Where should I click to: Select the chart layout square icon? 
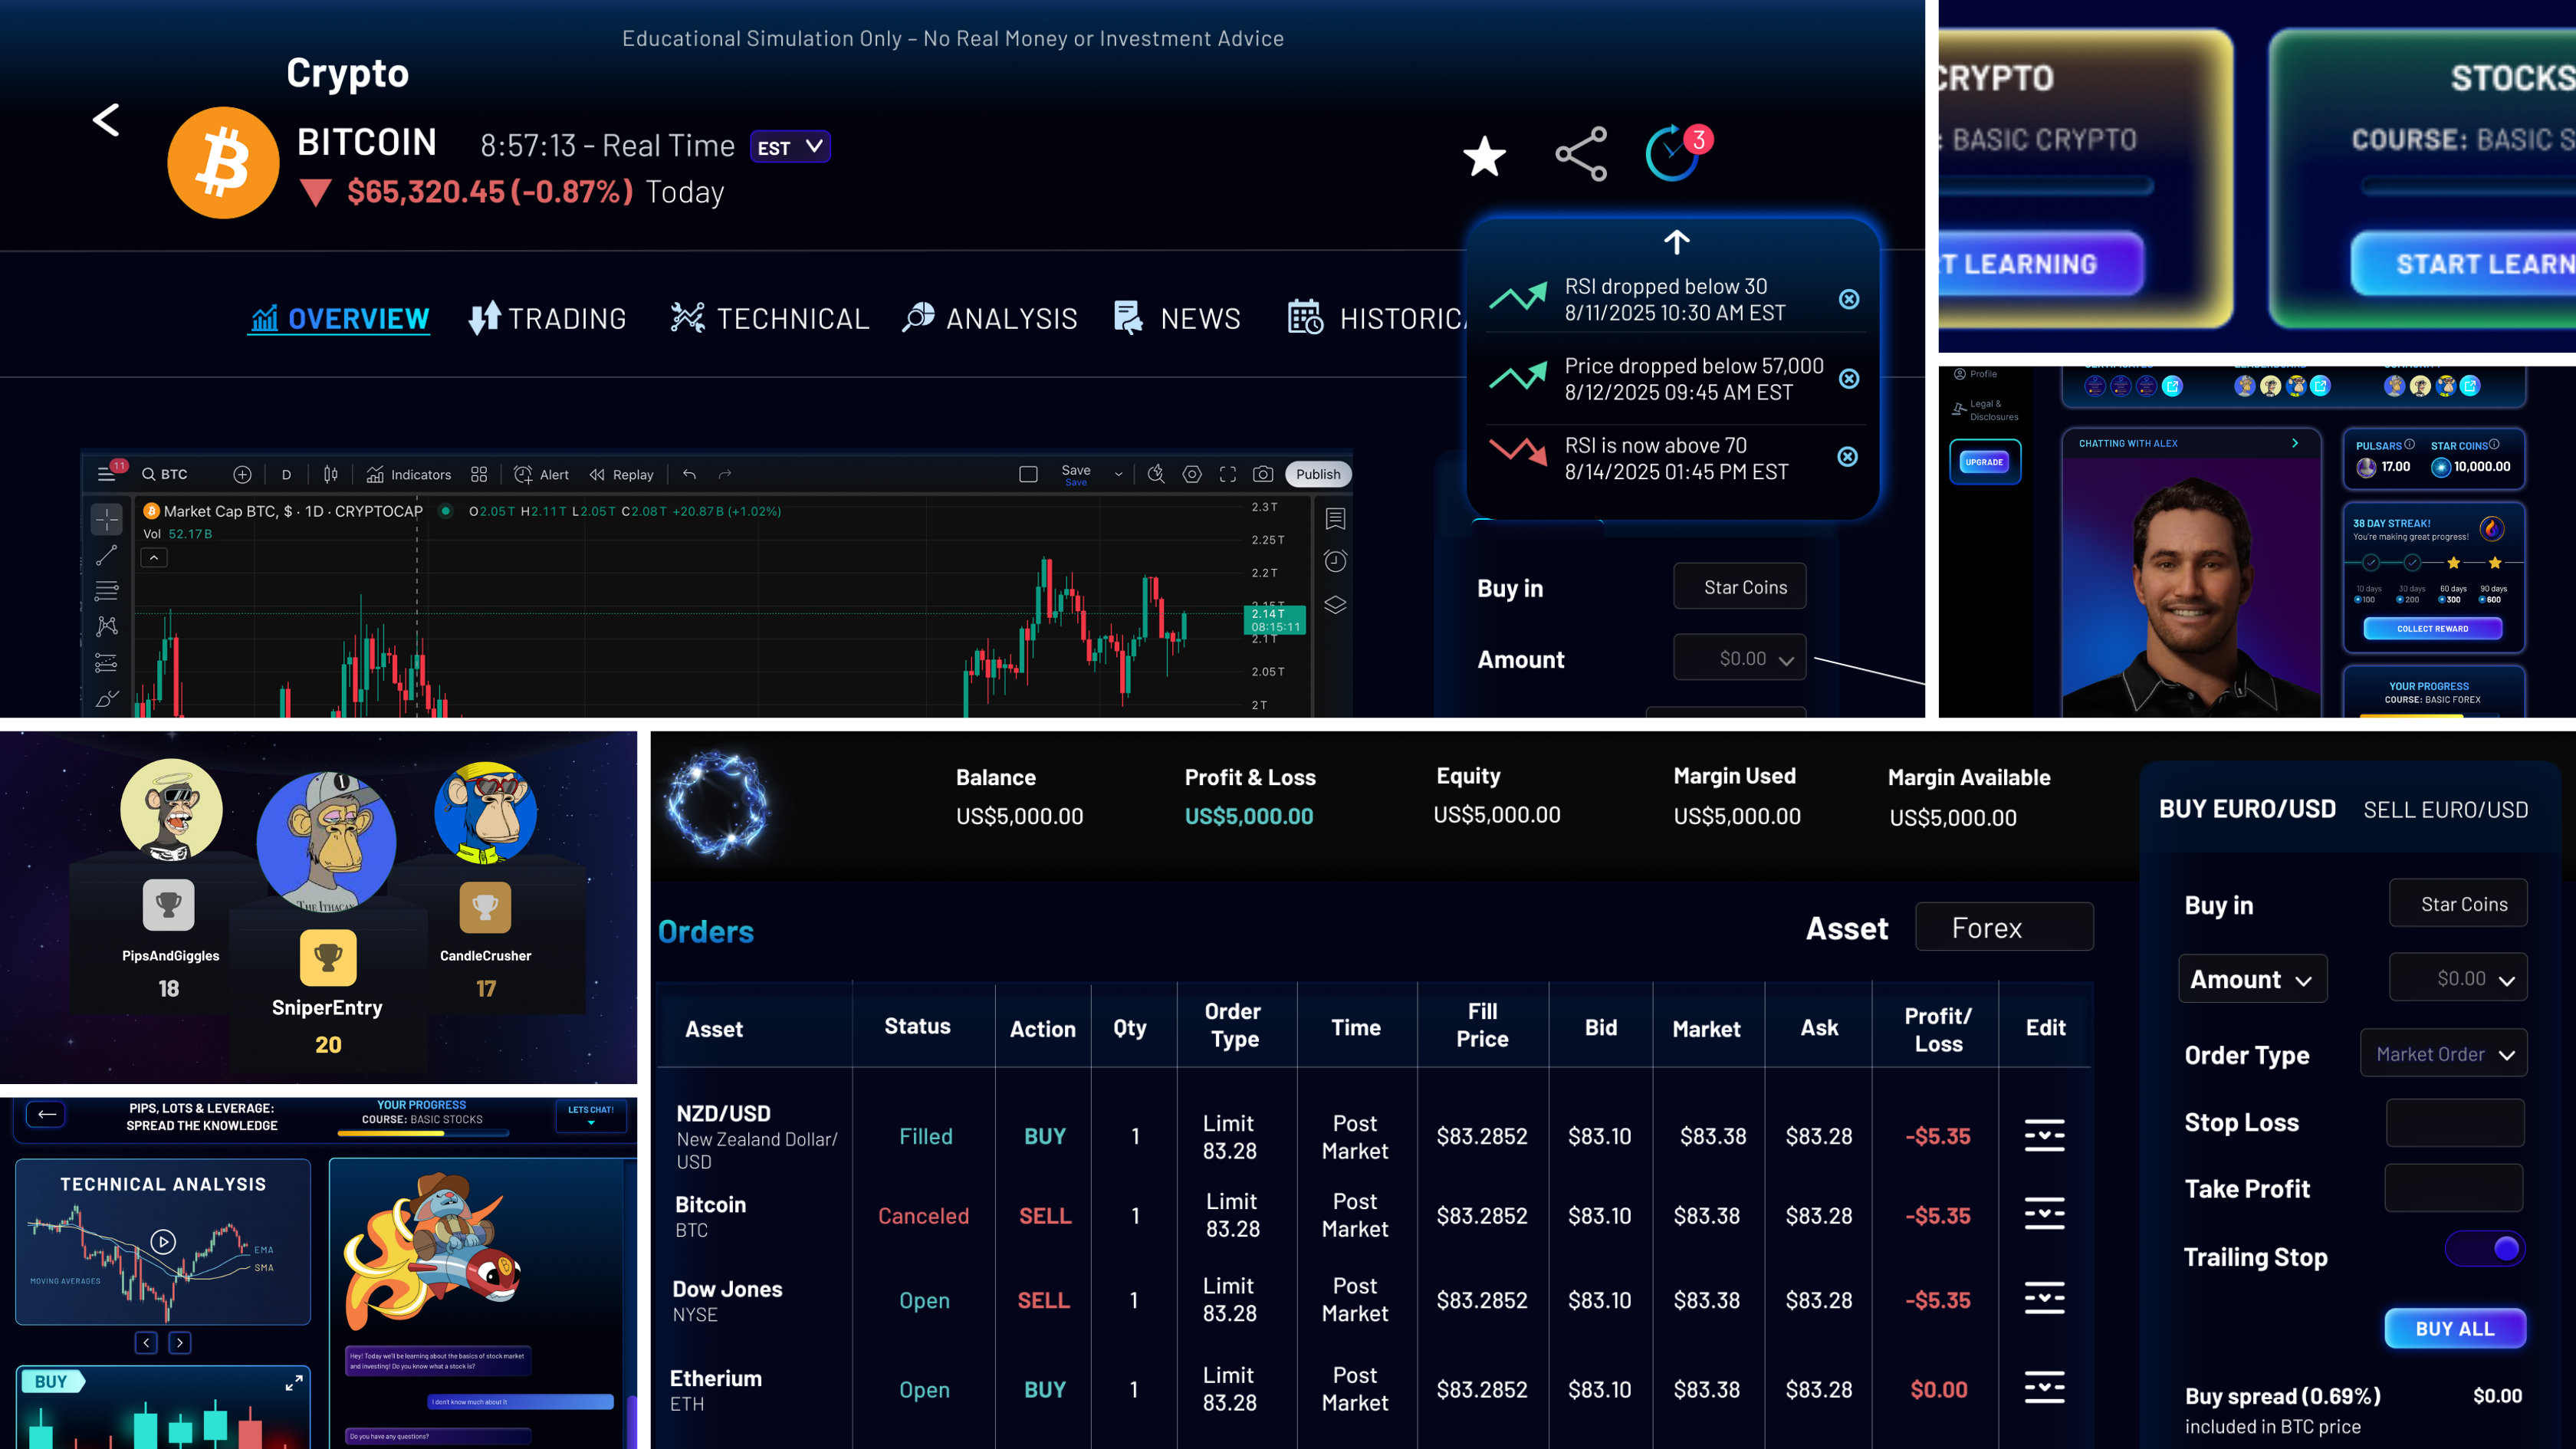(1028, 474)
